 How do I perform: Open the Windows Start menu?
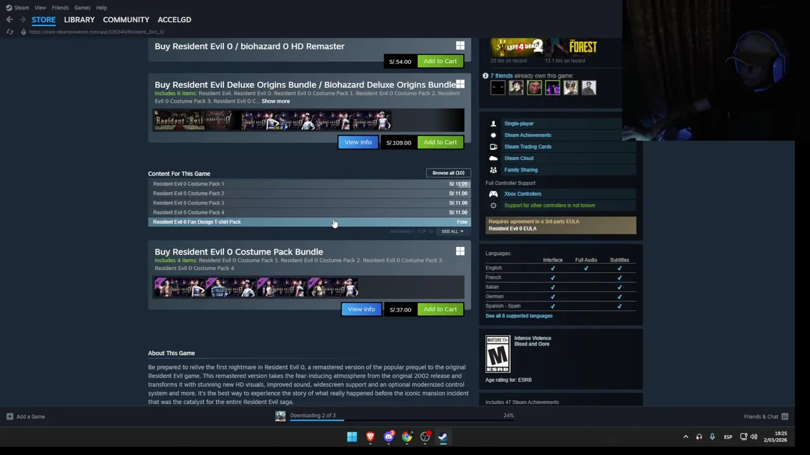(352, 437)
